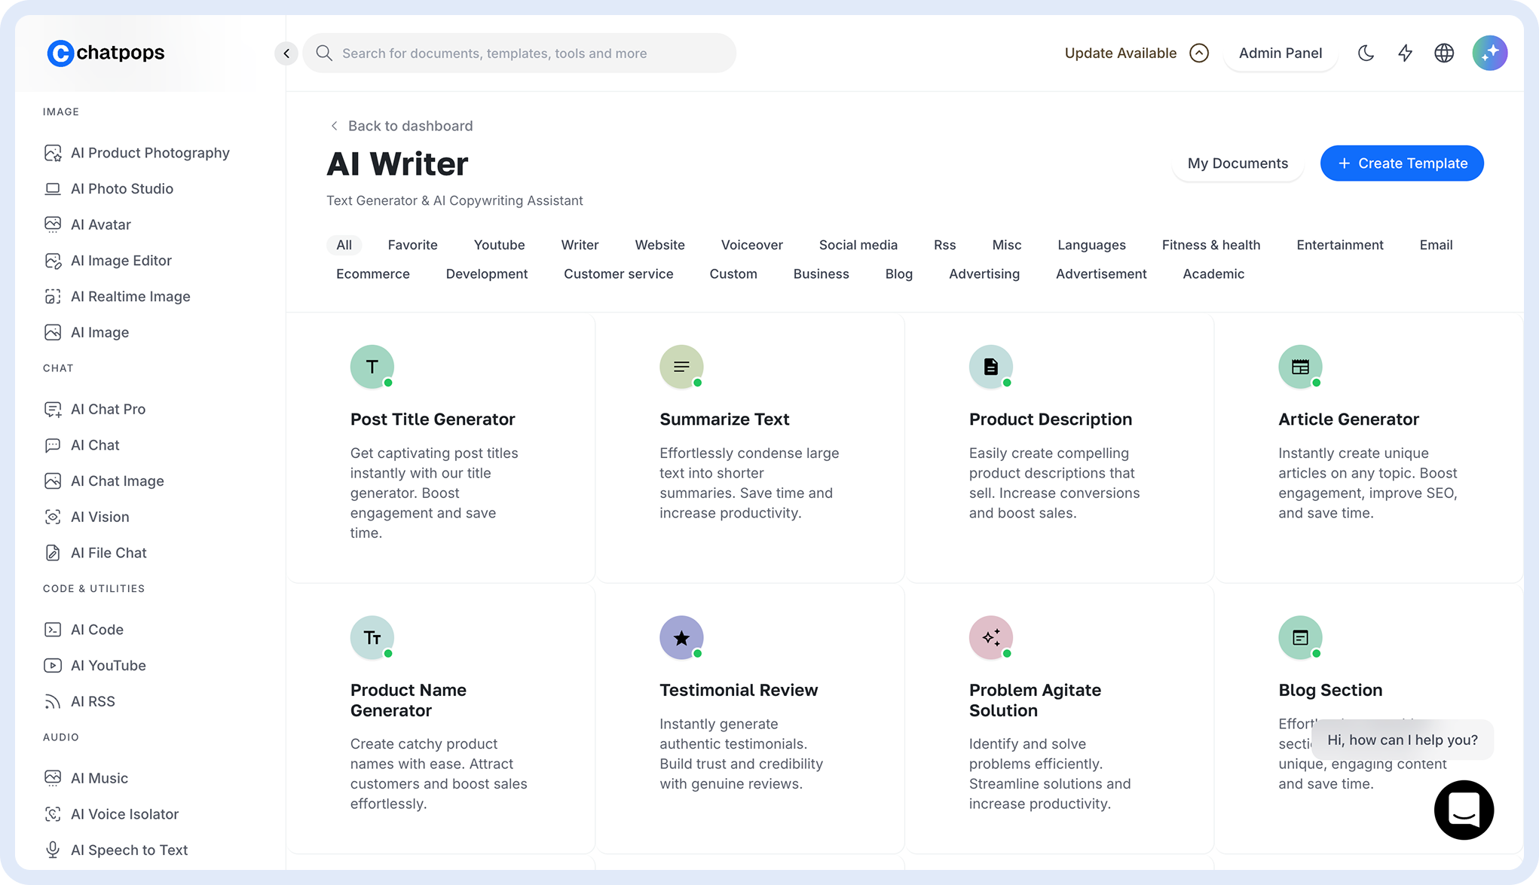Collapse the sidebar with the chevron button
Viewport: 1539px width, 885px height.
[x=286, y=53]
